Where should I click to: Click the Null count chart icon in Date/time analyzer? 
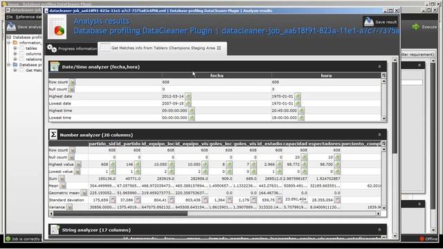(71, 89)
